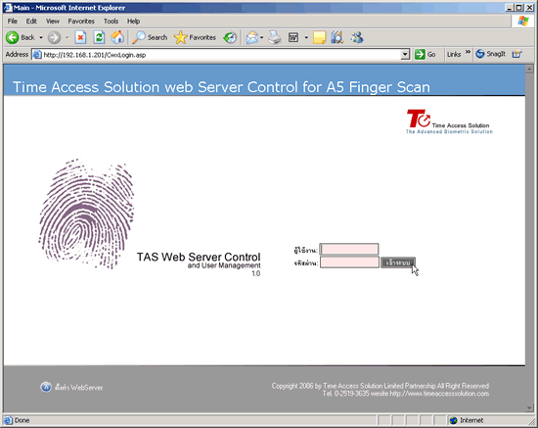Open the Favorites menu in the menu bar

pyautogui.click(x=81, y=22)
